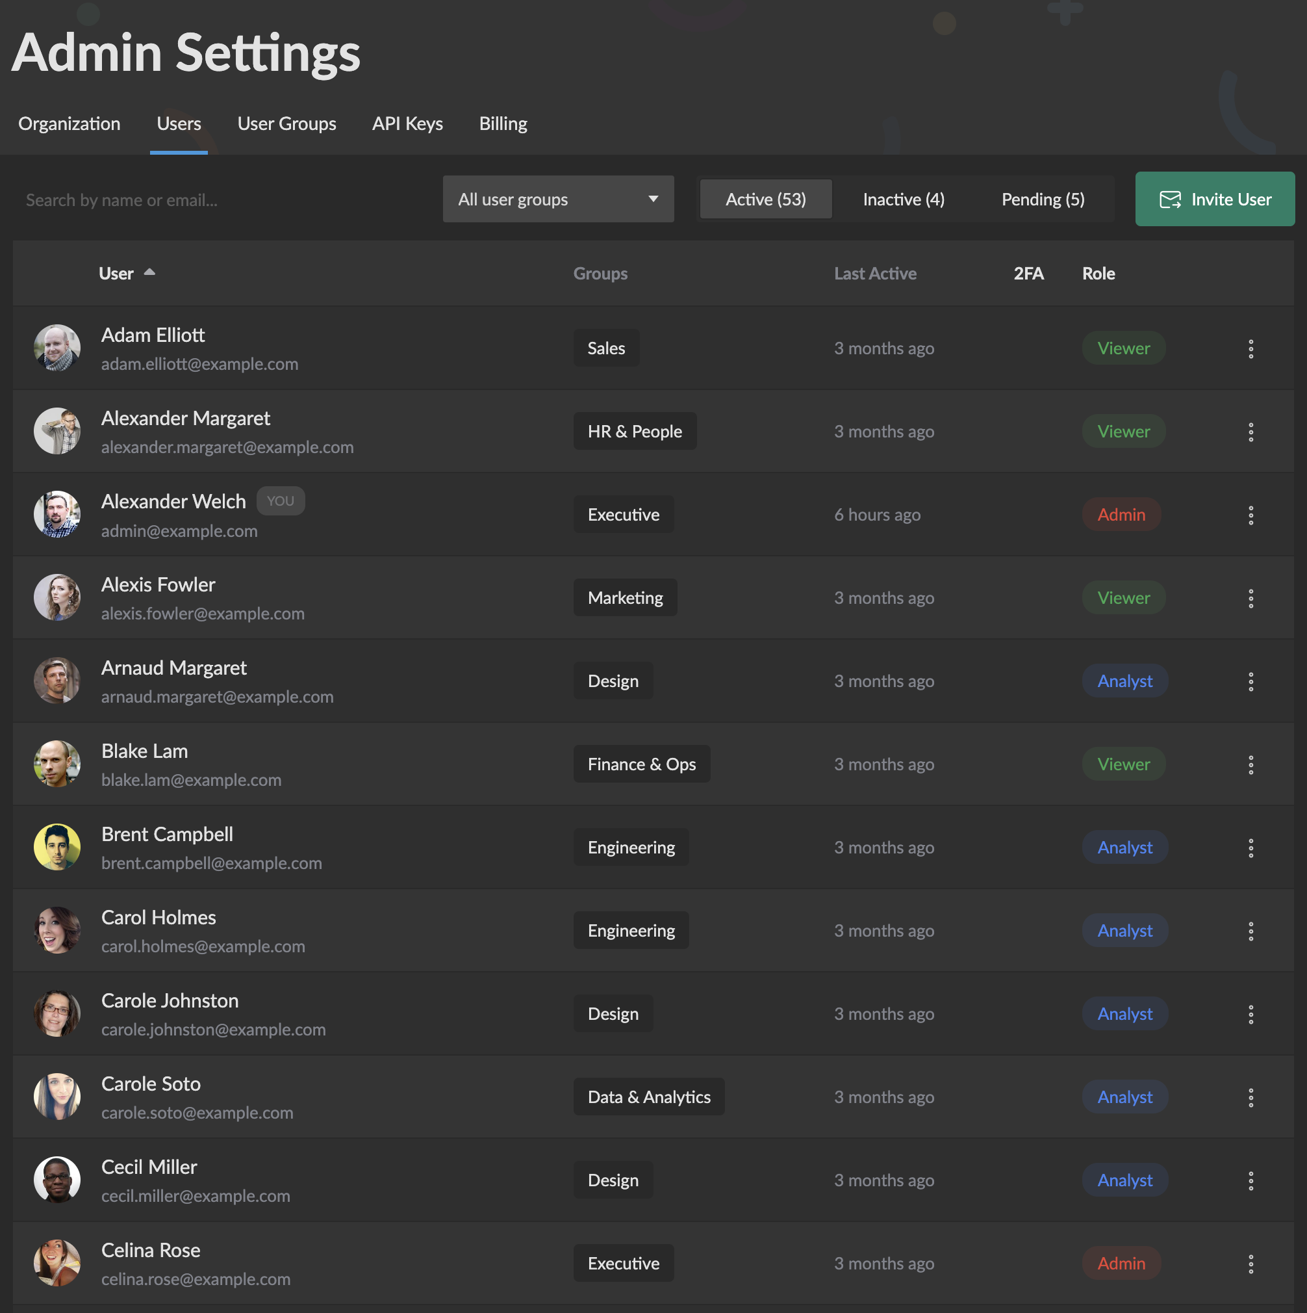Open the actions menu for Arnaud Margaret

point(1250,682)
